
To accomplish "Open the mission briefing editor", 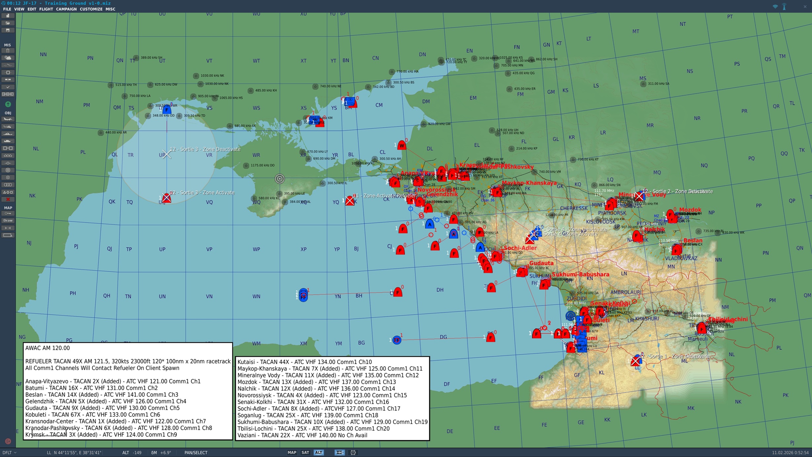I will coord(8,50).
